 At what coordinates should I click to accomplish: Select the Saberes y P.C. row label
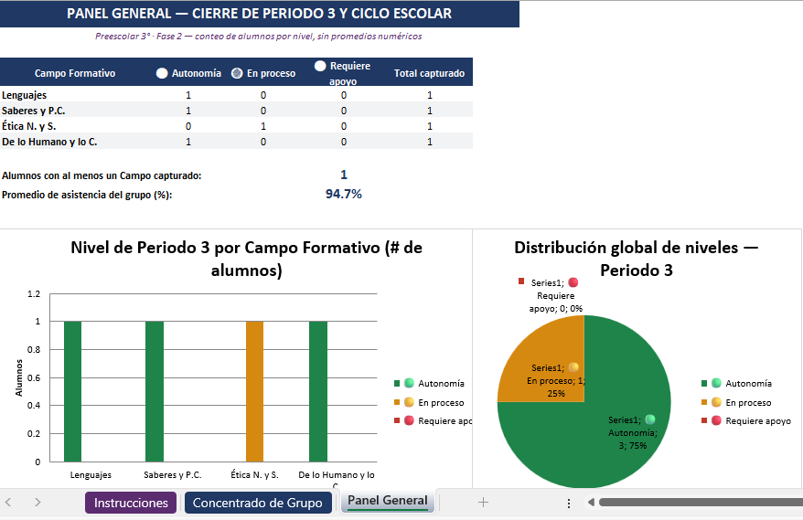[33, 111]
